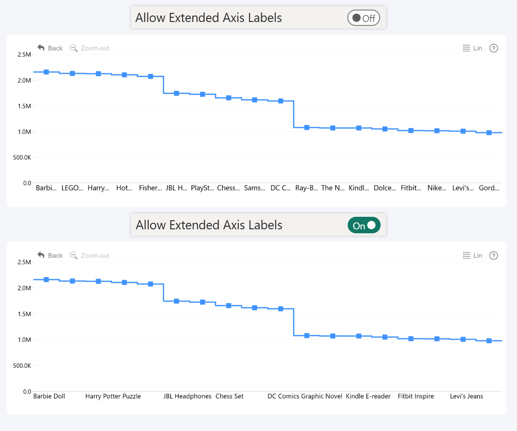Click the list icon beside Lin in bottom chart

466,255
